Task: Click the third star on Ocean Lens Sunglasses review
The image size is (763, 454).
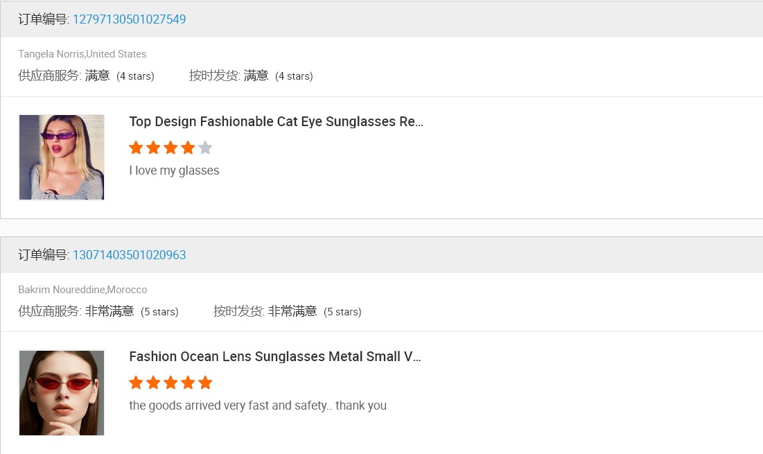Action: coord(170,383)
